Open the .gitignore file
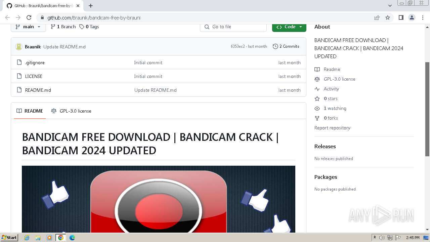 (35, 63)
